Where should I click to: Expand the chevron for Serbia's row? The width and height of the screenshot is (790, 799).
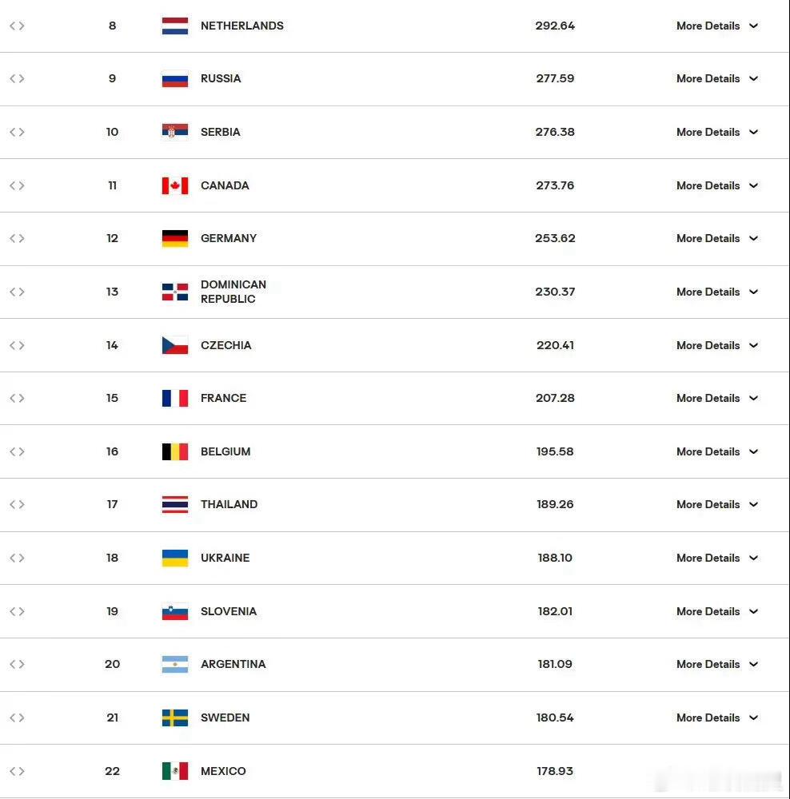click(753, 132)
